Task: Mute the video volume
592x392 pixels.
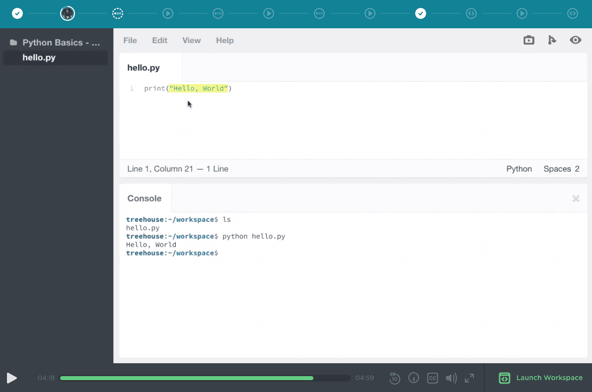Action: [451, 378]
